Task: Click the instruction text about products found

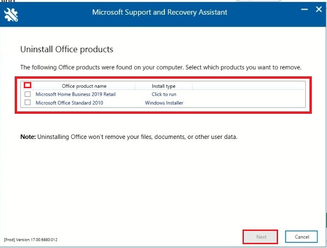Action: tap(160, 67)
